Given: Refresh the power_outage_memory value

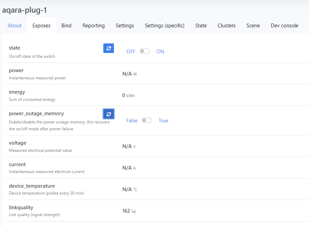Looking at the screenshot, I should click(x=108, y=114).
